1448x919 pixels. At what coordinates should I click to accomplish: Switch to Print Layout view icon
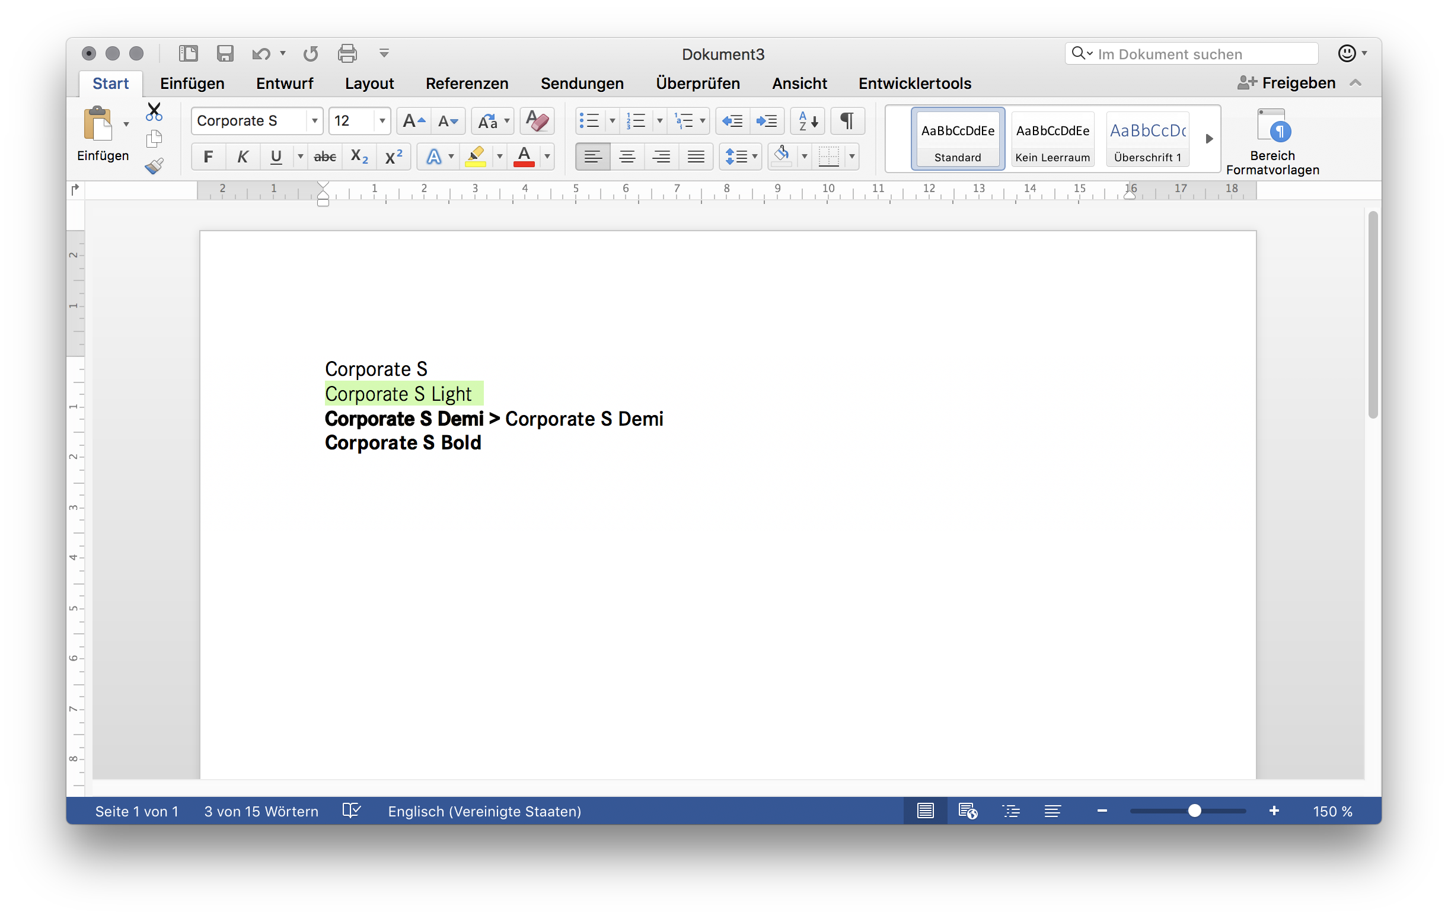925,811
